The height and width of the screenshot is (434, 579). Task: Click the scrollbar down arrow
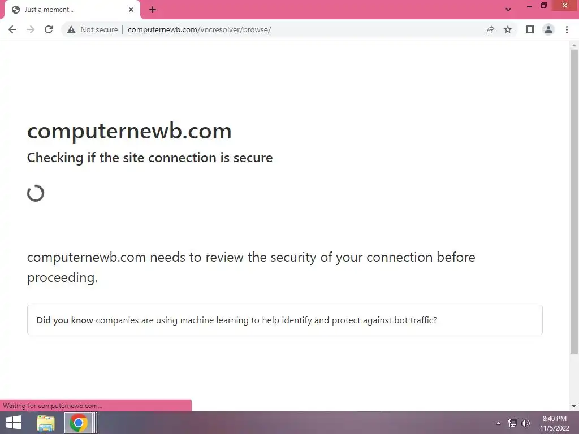(574, 406)
